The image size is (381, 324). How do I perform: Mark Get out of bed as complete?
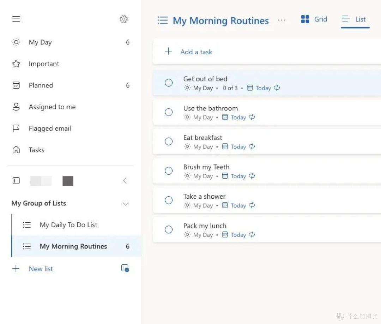point(169,83)
